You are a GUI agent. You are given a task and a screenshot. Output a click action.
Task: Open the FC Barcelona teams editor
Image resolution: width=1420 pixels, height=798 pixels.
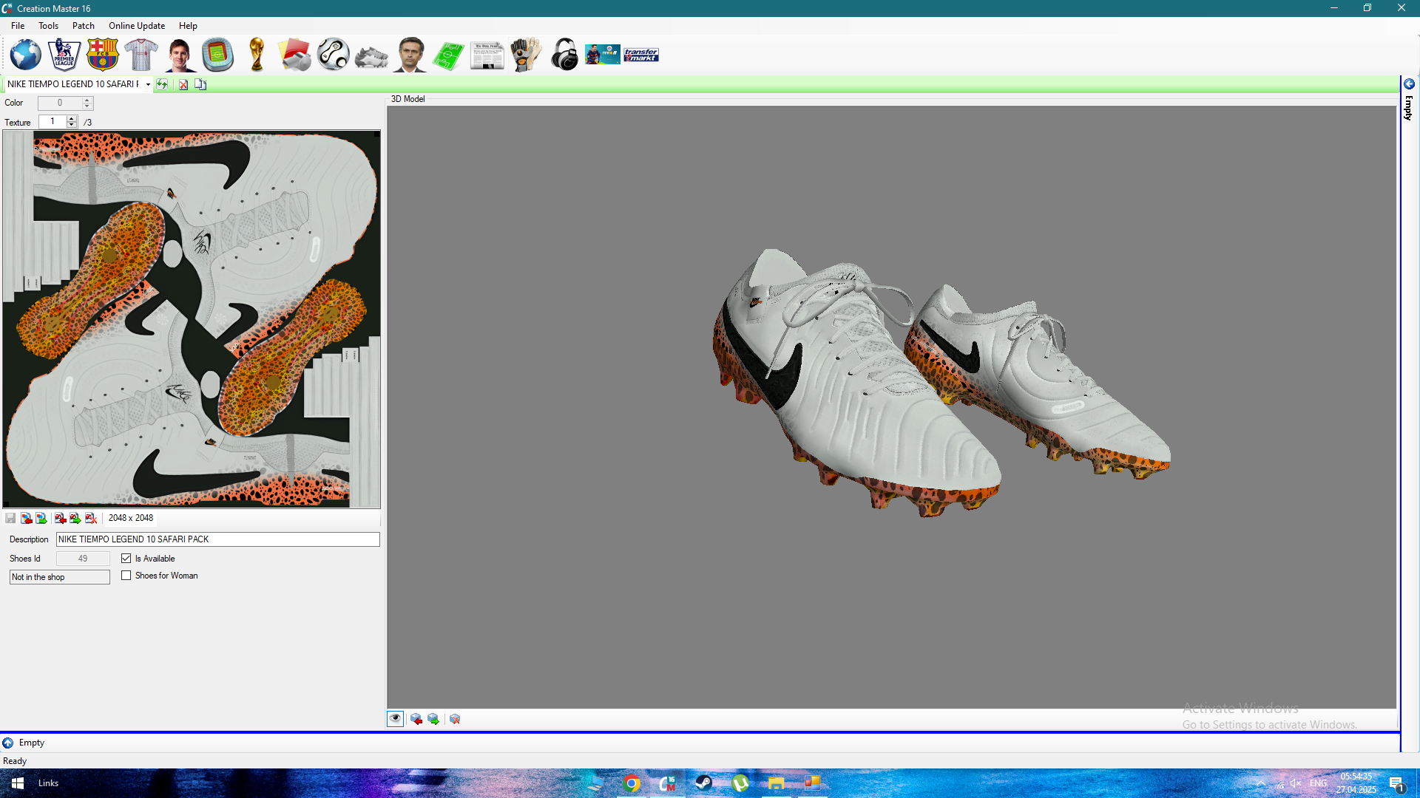pyautogui.click(x=102, y=55)
